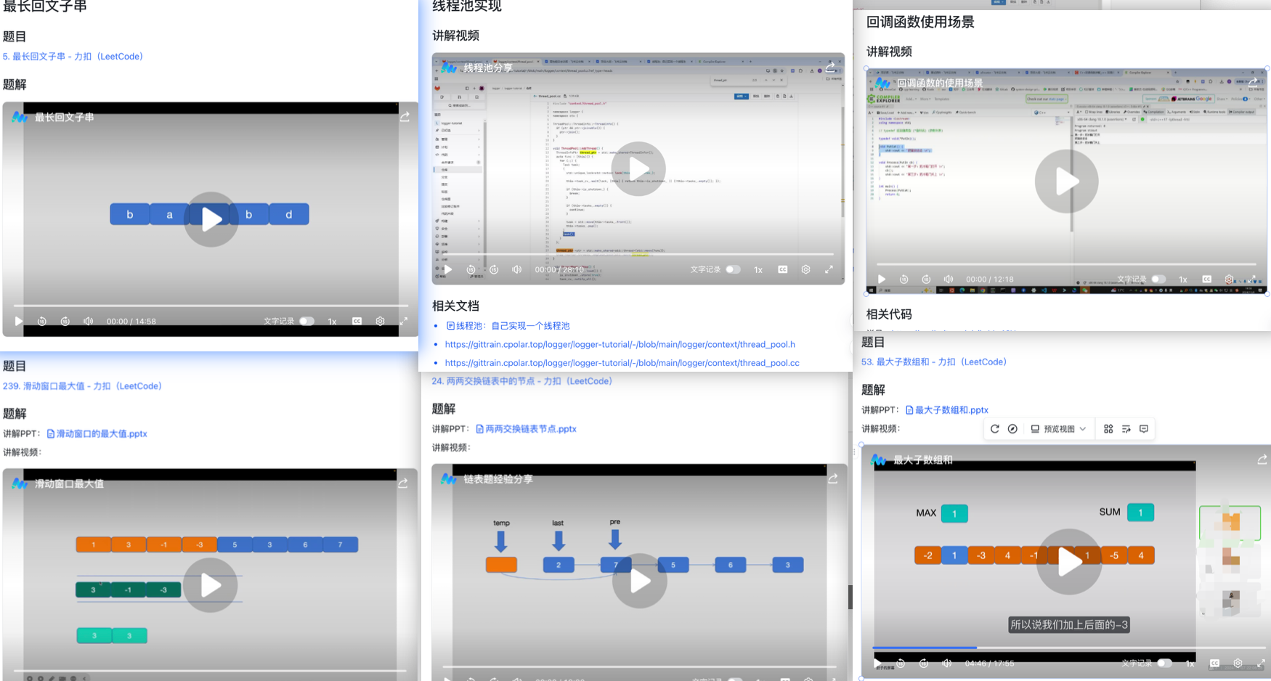
Task: Toggle 文字记录 on 最大子数组和 video
Action: tap(1164, 663)
